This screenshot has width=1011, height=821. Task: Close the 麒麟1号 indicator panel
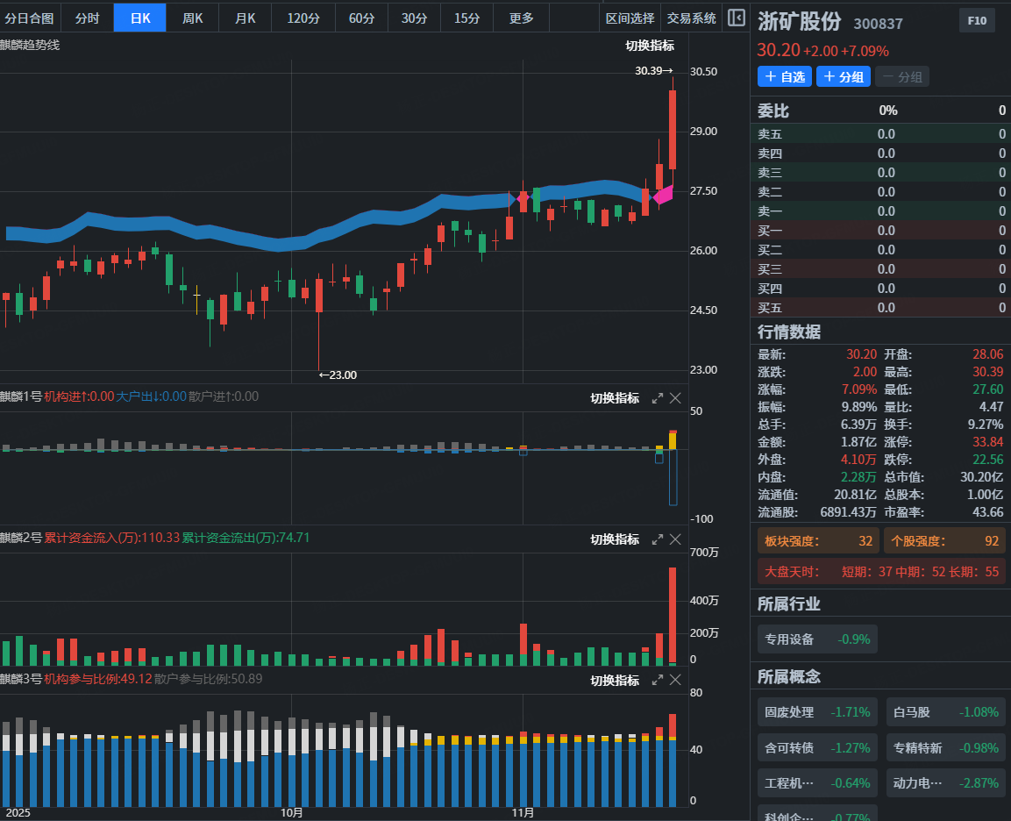(x=676, y=398)
